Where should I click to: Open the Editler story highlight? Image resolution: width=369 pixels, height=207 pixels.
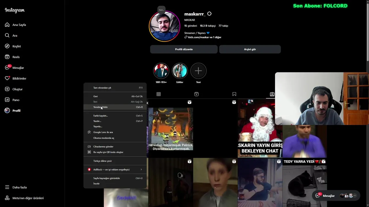pyautogui.click(x=180, y=71)
